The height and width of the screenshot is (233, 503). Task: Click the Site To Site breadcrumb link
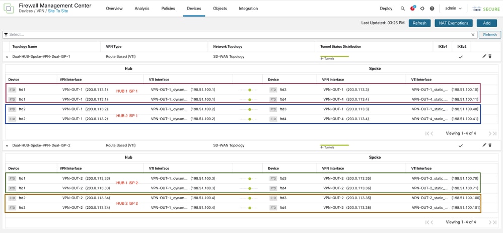point(58,11)
